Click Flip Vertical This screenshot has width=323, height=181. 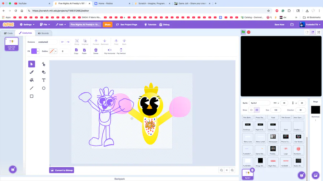tap(121, 51)
